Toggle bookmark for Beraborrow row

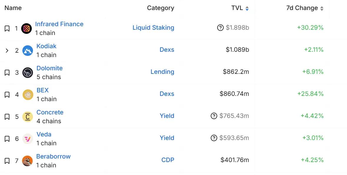click(7, 161)
